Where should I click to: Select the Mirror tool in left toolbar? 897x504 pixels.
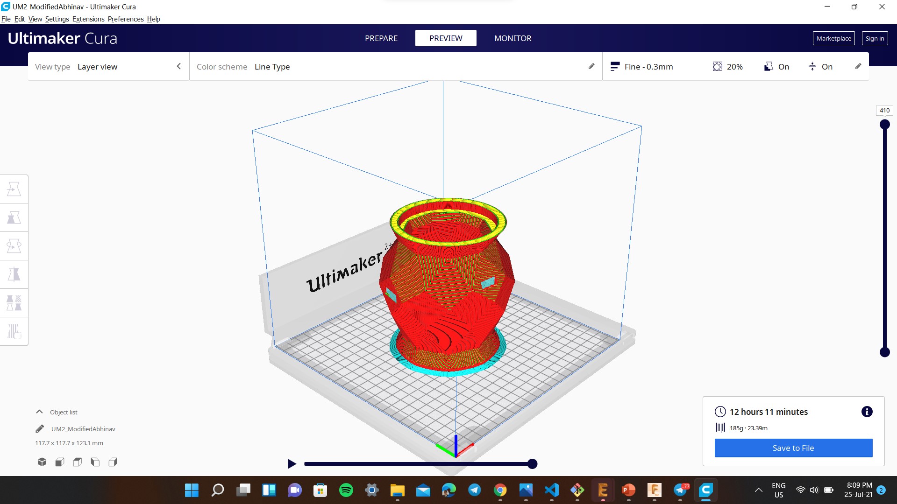pos(14,274)
